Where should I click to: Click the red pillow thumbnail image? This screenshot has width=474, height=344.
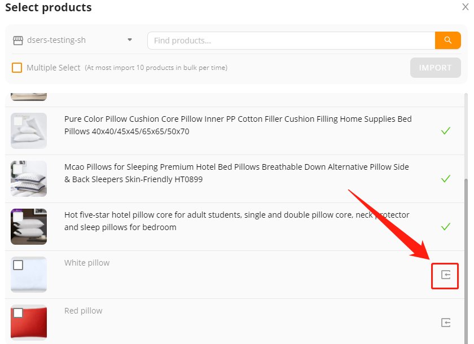[x=29, y=323]
